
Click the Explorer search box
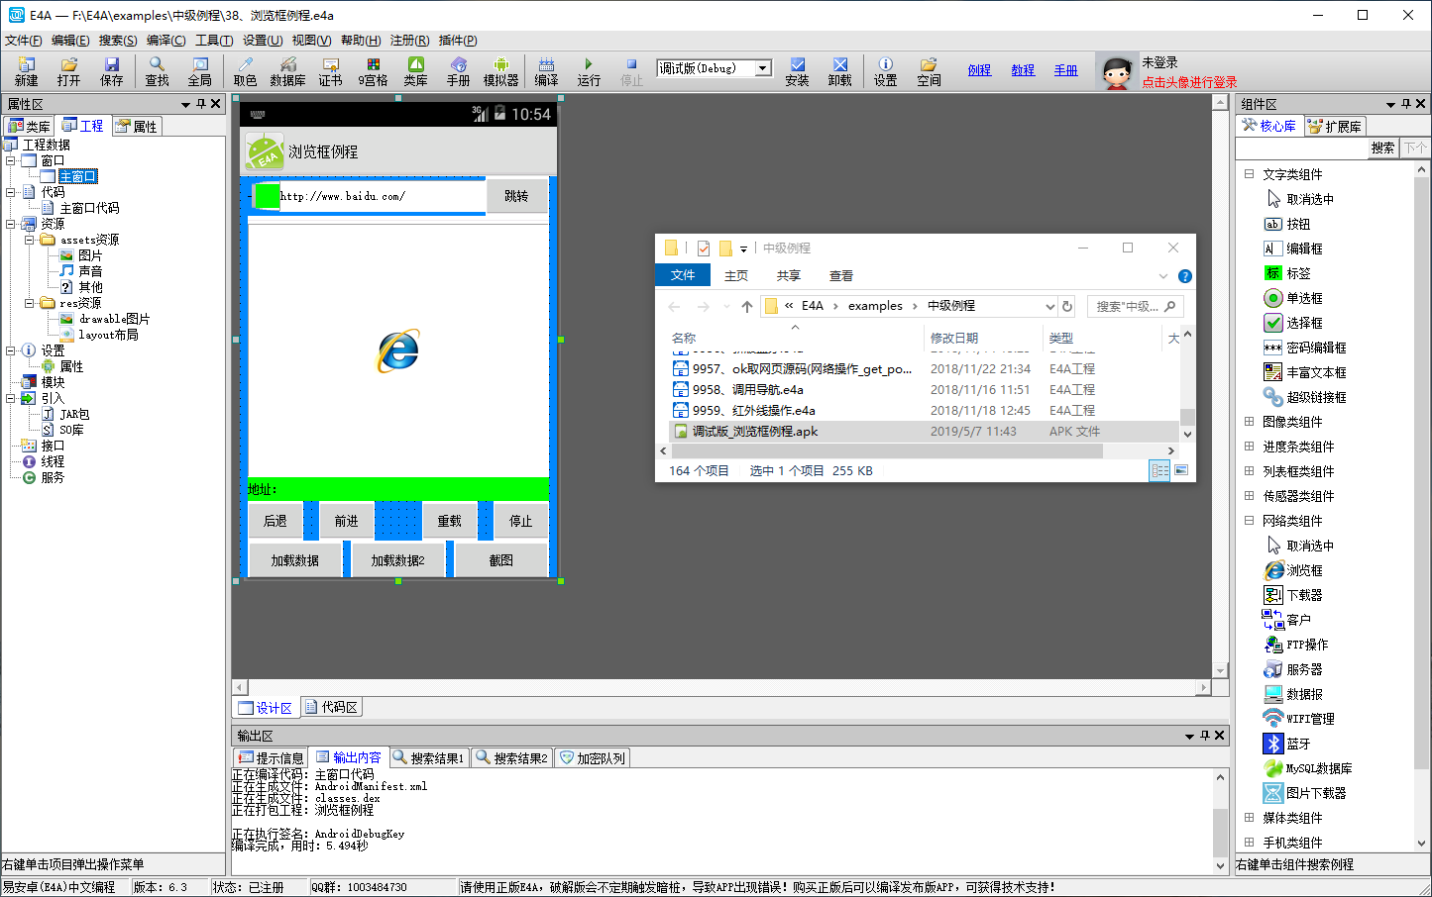coord(1135,306)
